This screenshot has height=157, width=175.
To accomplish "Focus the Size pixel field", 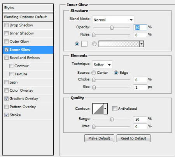I will (x=140, y=87).
